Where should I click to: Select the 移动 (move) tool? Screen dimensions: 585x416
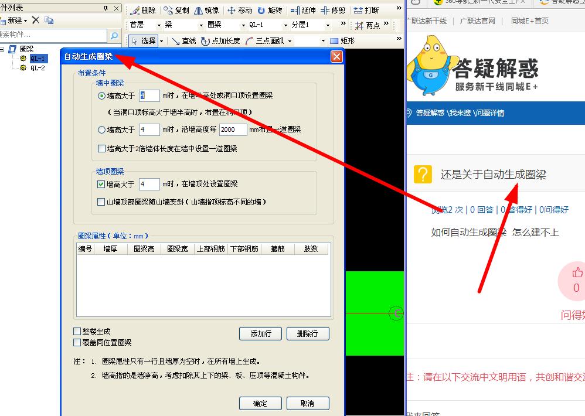(240, 11)
